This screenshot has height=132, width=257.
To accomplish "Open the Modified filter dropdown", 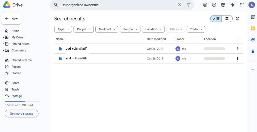I will (107, 29).
